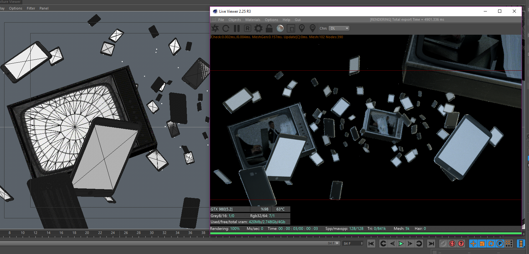The height and width of the screenshot is (254, 529).
Task: Click the timeline ruler at frame 20
Action: pyautogui.click(x=87, y=233)
